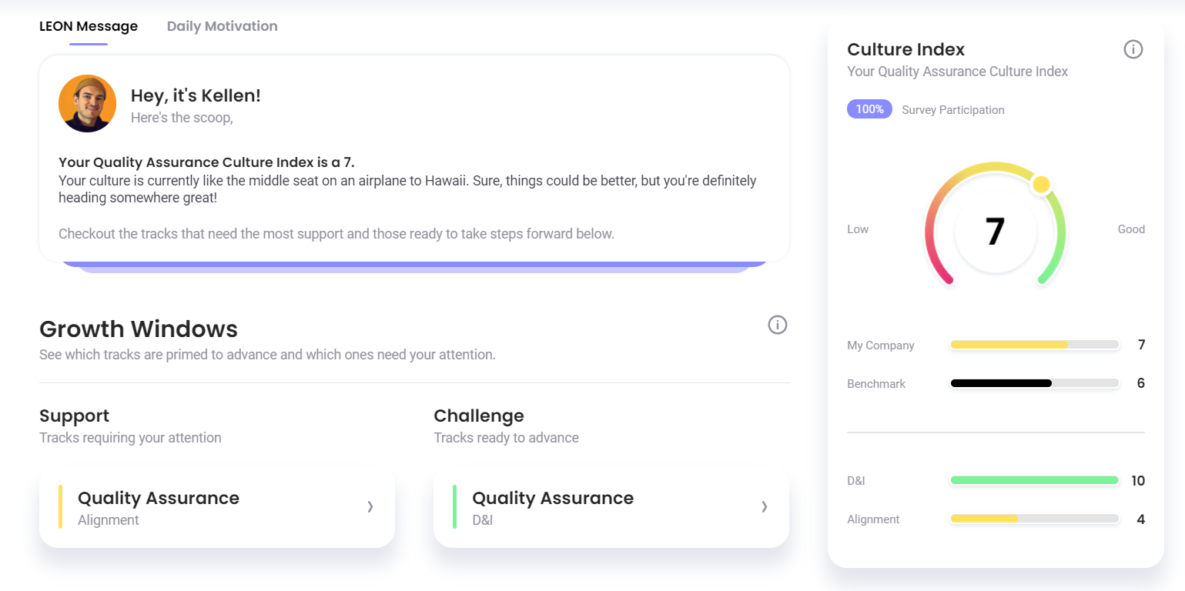Click the Culture Index panel heading
1185x591 pixels.
[x=905, y=49]
